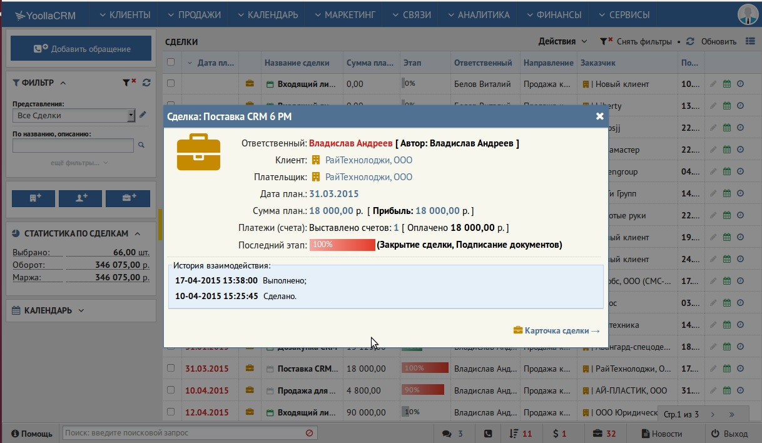Click Заказчик column header
This screenshot has width=762, height=443.
pos(598,63)
